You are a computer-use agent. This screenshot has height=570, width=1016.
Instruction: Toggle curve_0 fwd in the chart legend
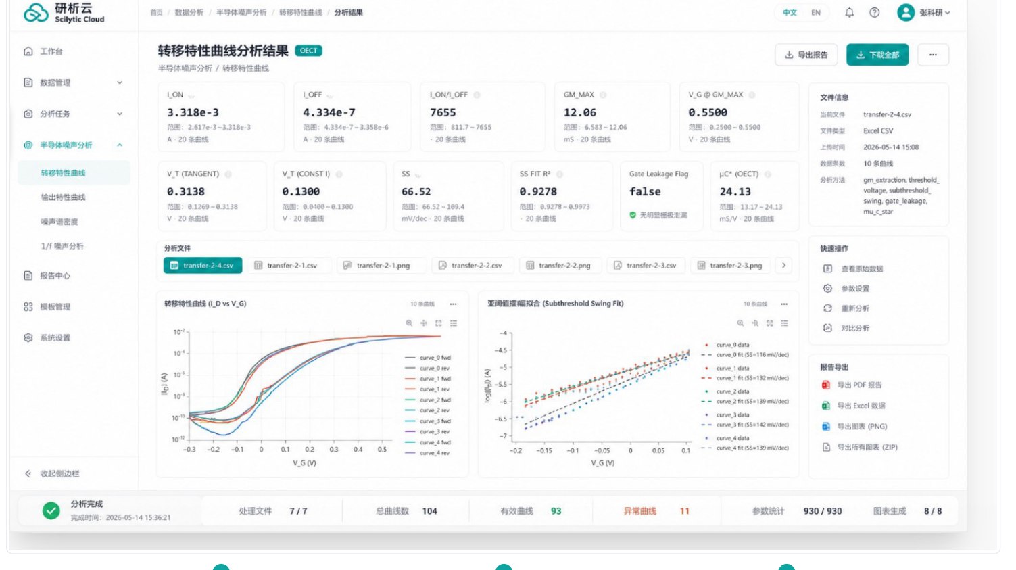pyautogui.click(x=428, y=358)
